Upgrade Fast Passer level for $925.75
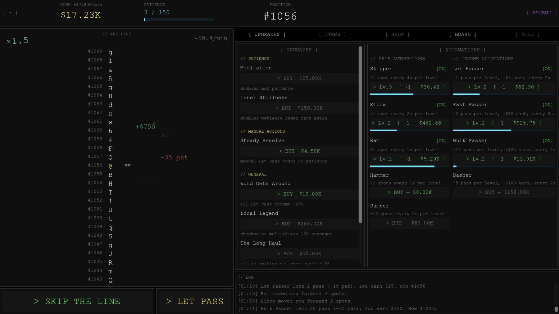 coord(504,123)
